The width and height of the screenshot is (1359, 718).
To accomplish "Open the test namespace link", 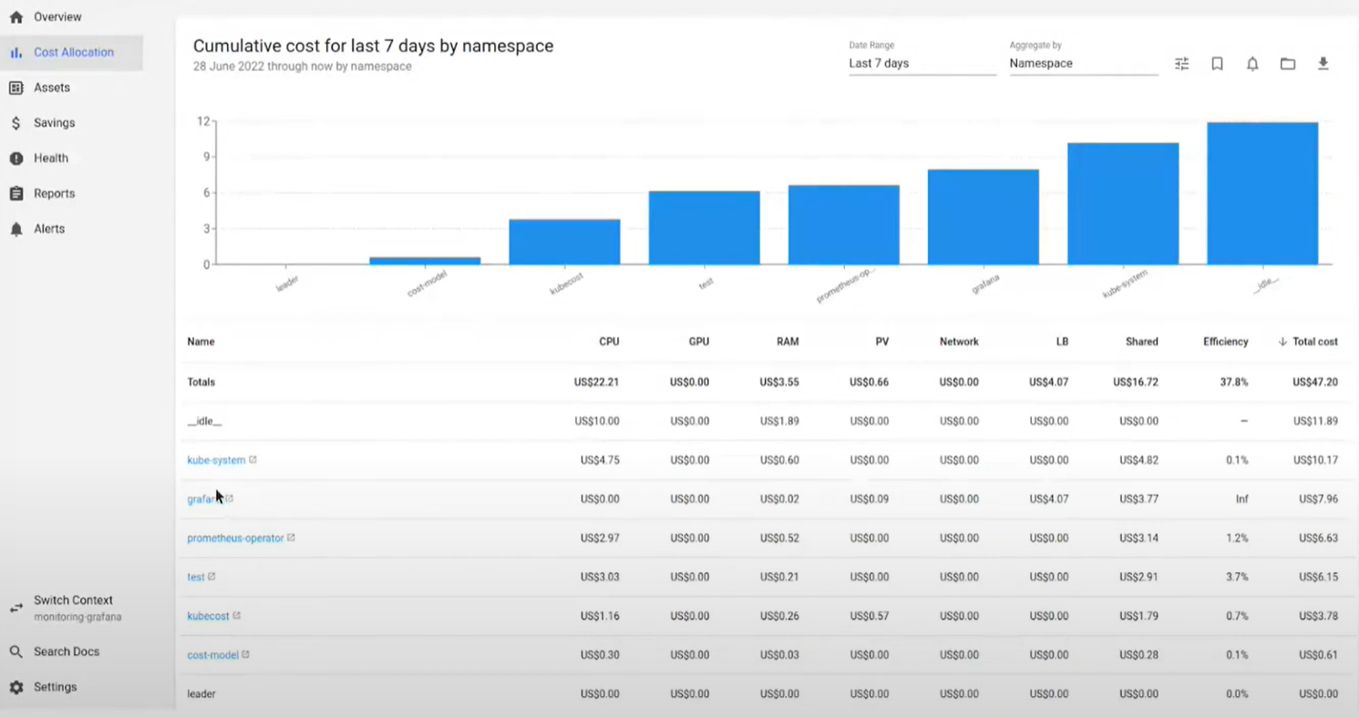I will click(x=196, y=577).
